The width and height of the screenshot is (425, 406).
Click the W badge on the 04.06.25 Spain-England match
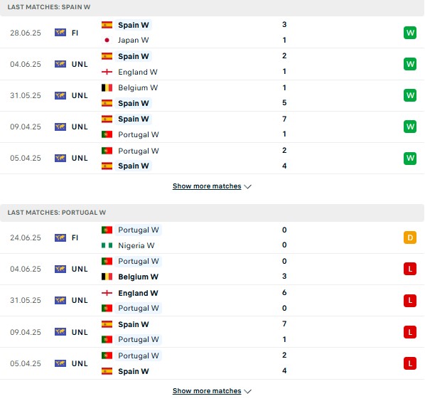(x=410, y=64)
